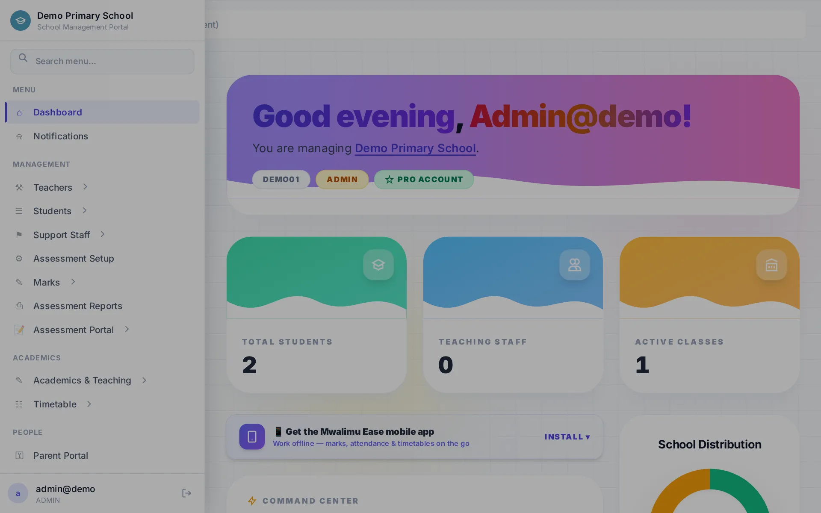This screenshot has width=821, height=513.
Task: Click the admin@demo user avatar
Action: coord(18,493)
